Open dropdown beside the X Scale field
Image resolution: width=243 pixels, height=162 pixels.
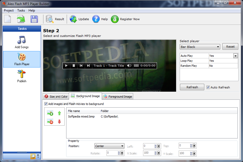coord(159,153)
